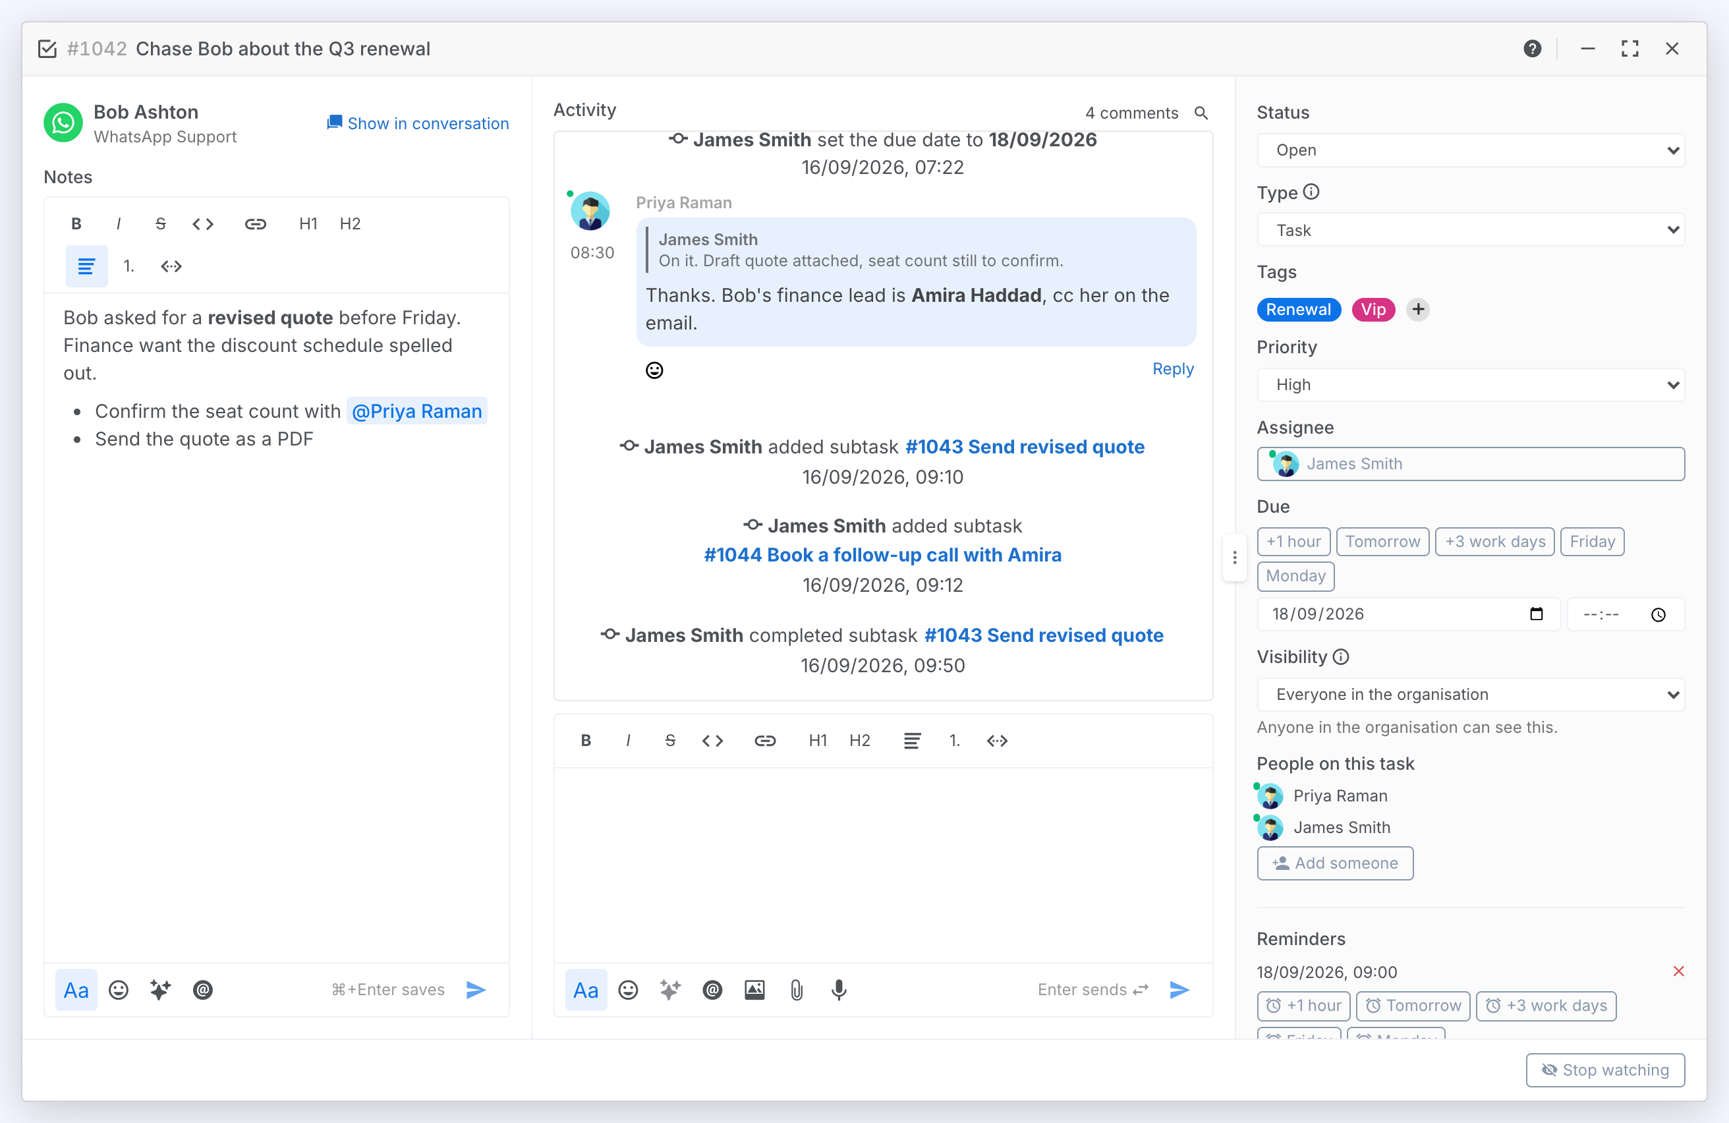
Task: Insert an image in the comment editor
Action: pos(755,989)
